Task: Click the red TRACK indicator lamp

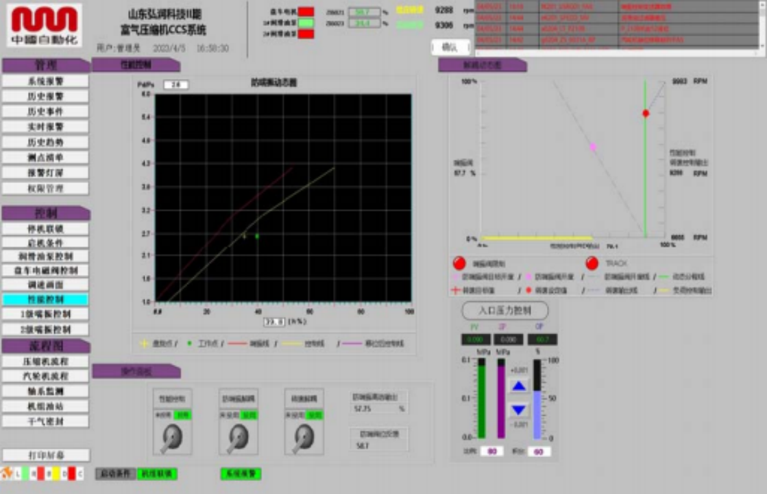Action: point(592,263)
